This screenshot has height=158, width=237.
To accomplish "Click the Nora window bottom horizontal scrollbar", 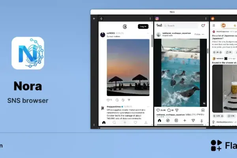I will pos(153,128).
